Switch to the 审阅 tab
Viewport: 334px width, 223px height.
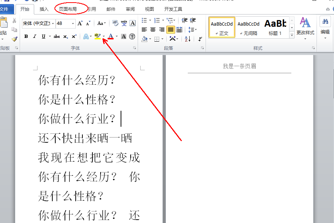130,9
